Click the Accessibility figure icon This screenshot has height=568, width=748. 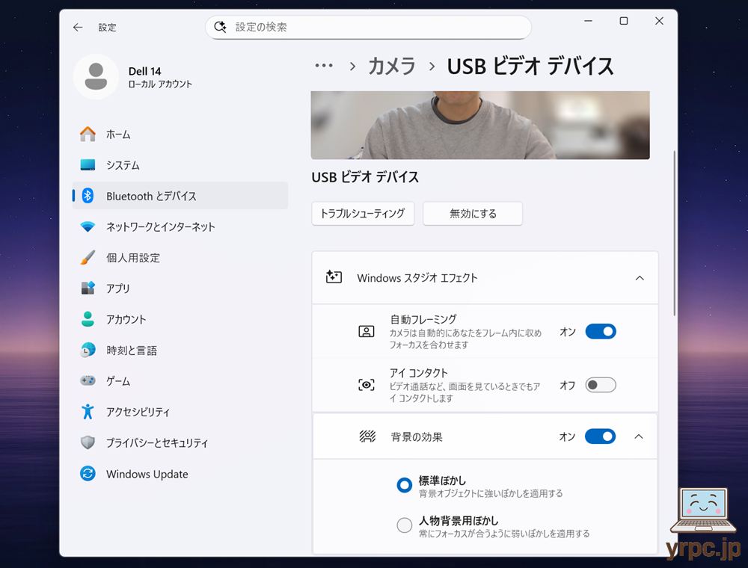point(88,412)
